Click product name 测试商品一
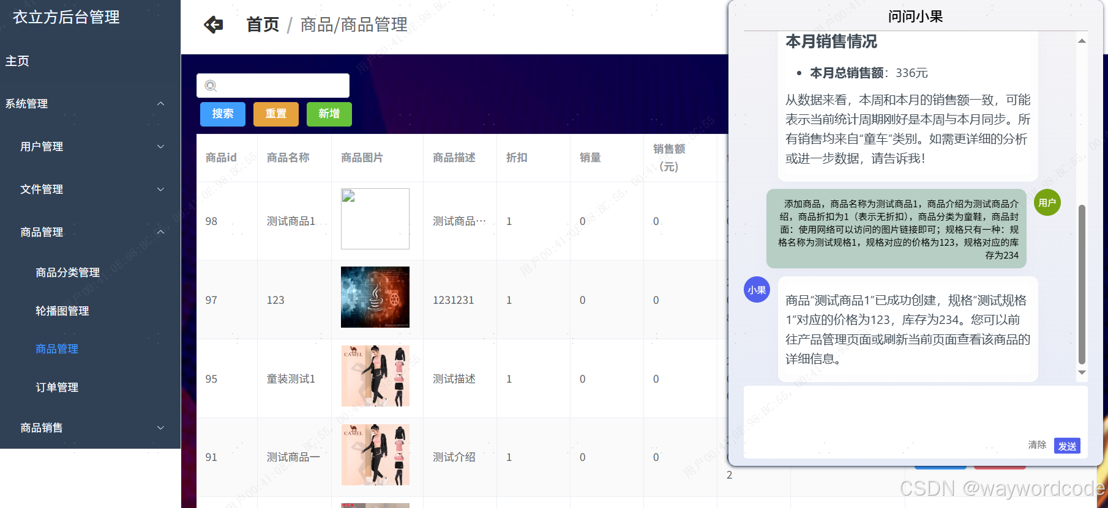The width and height of the screenshot is (1108, 508). click(293, 457)
